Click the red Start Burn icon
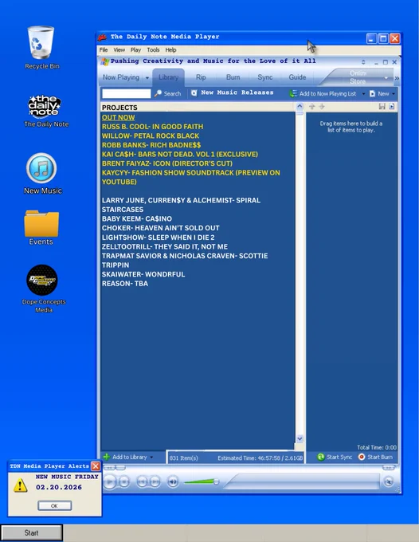The image size is (419, 542). 362,457
